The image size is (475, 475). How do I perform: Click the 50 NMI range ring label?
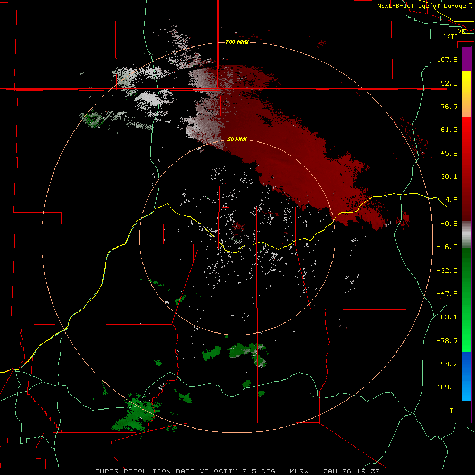(x=237, y=139)
